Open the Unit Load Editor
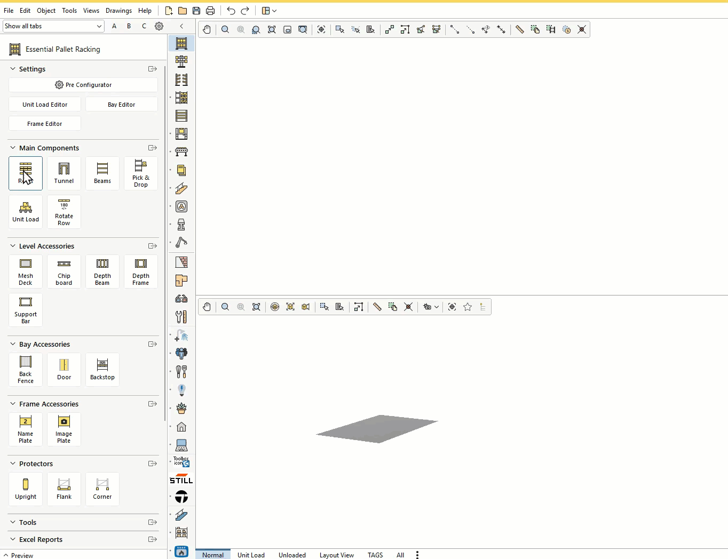 click(x=45, y=105)
